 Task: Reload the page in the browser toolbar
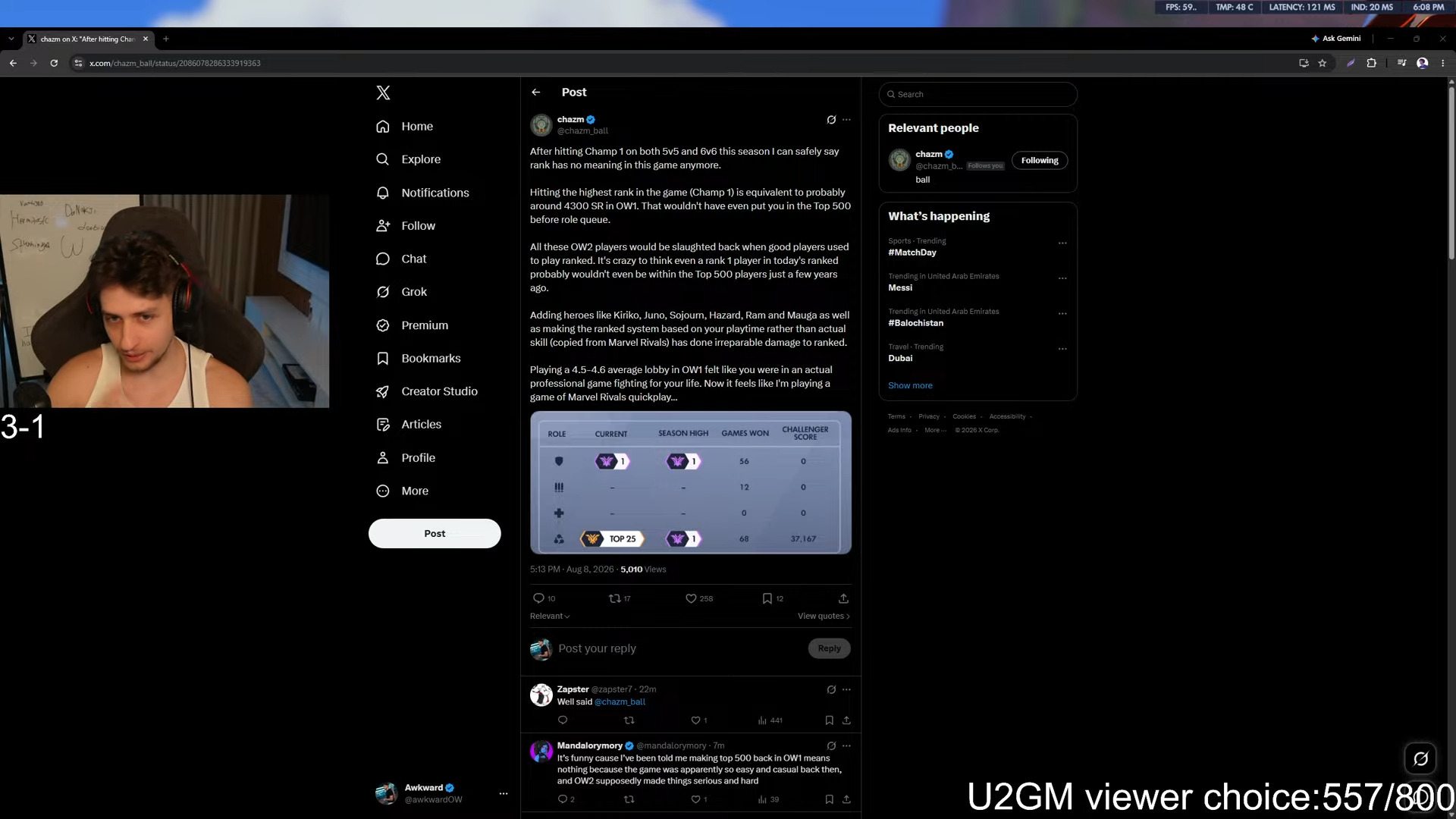[x=54, y=64]
